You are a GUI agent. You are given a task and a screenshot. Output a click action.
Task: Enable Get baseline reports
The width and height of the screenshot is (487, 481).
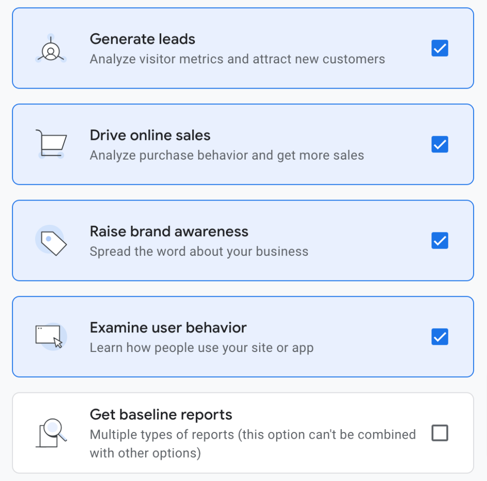tap(439, 432)
